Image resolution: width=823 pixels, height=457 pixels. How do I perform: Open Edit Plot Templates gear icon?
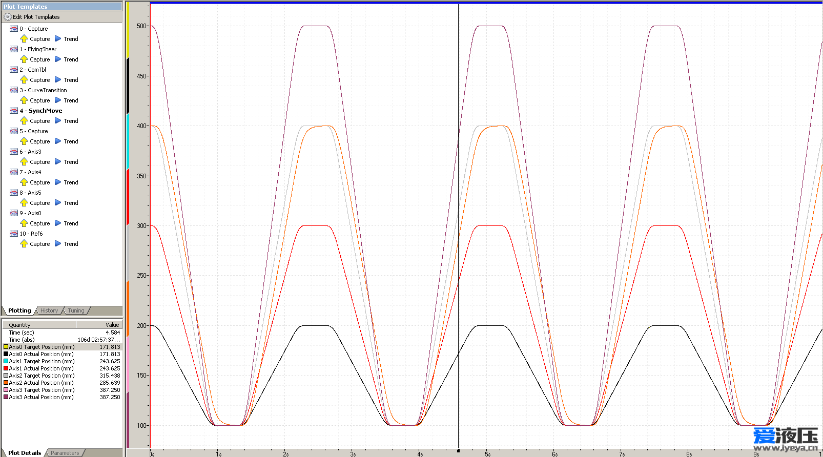pyautogui.click(x=7, y=17)
